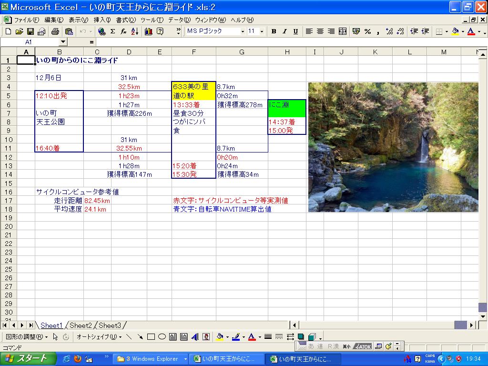Image resolution: width=488 pixels, height=366 pixels.
Task: Select the waterfall photo in the sheet
Action: pyautogui.click(x=393, y=147)
